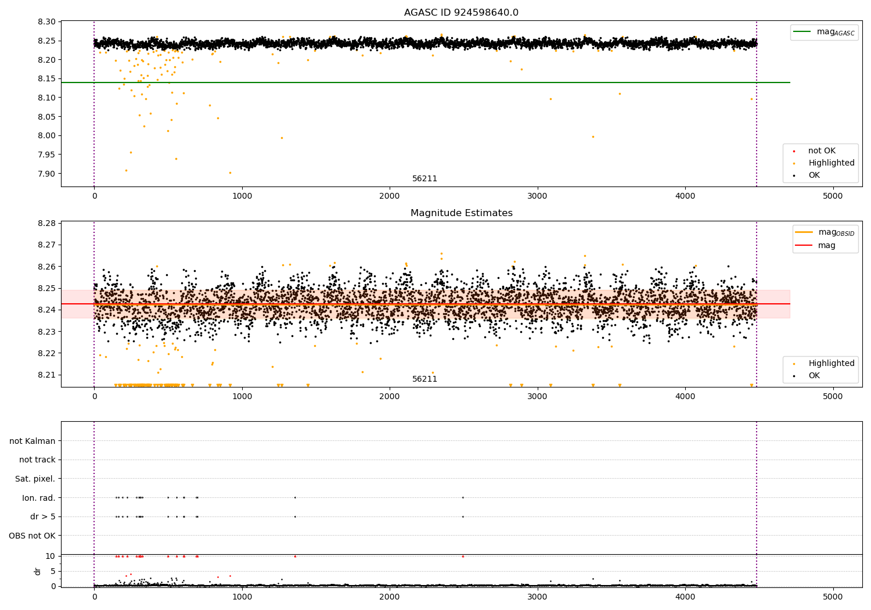871x610 pixels.
Task: Click the '8.26' y-axis tick label
Action: click(46, 267)
